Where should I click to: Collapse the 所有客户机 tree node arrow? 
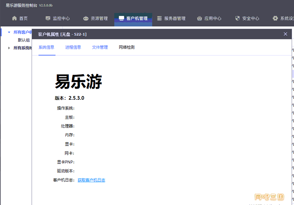9,32
